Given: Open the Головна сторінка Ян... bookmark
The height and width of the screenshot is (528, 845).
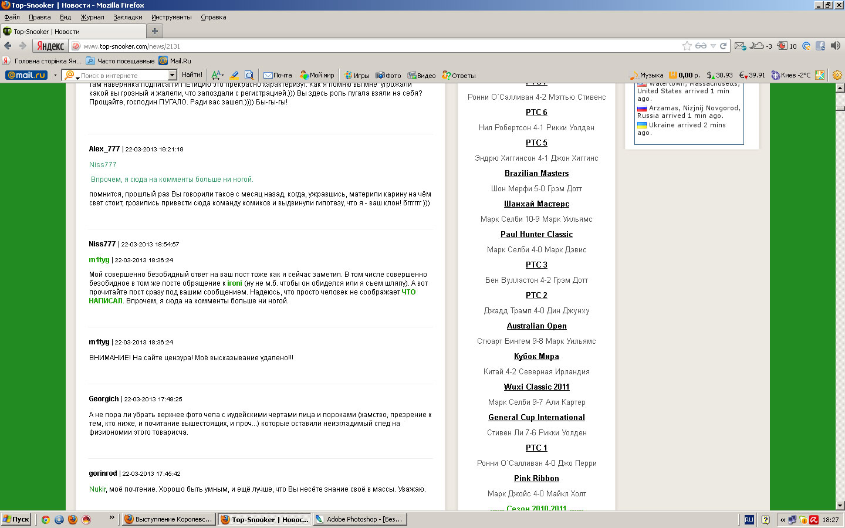Looking at the screenshot, I should pos(42,60).
